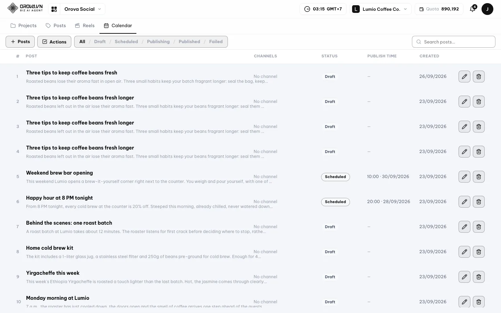The width and height of the screenshot is (501, 313).
Task: Expand the Orova Social dropdown
Action: (x=82, y=9)
